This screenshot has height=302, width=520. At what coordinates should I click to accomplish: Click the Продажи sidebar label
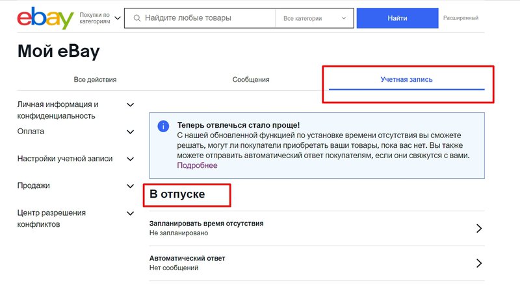(x=34, y=185)
